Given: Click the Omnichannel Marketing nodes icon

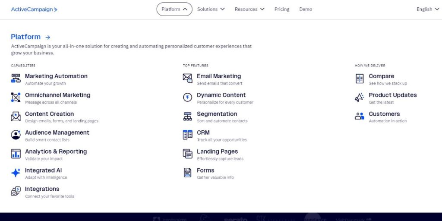Looking at the screenshot, I should click(x=16, y=97).
